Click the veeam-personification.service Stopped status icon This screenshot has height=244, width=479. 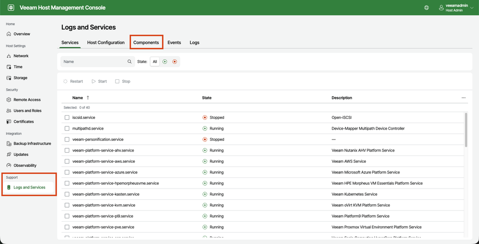click(x=205, y=139)
